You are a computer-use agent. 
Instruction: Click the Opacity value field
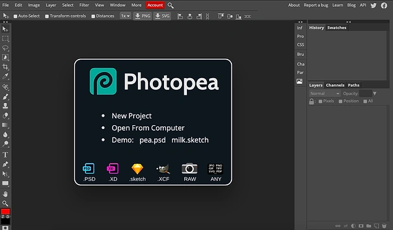[x=365, y=94]
